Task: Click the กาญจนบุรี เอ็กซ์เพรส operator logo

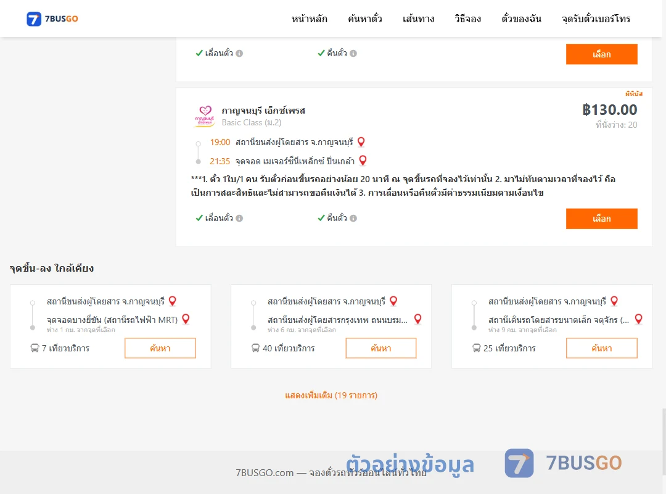Action: coord(205,116)
